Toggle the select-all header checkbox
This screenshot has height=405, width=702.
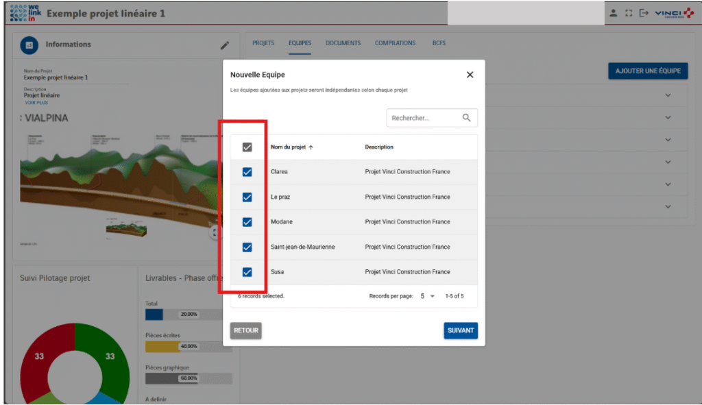coord(247,147)
